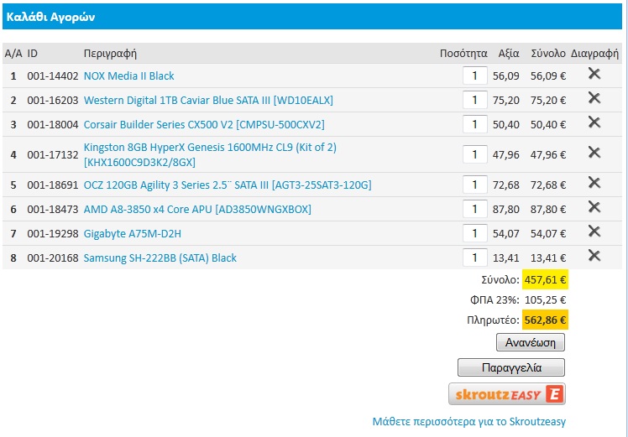
Task: Click the Παραγγελία order button
Action: pyautogui.click(x=511, y=367)
